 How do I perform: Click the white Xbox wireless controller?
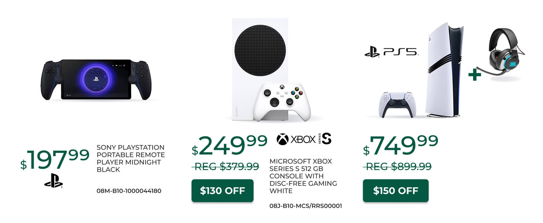[282, 101]
